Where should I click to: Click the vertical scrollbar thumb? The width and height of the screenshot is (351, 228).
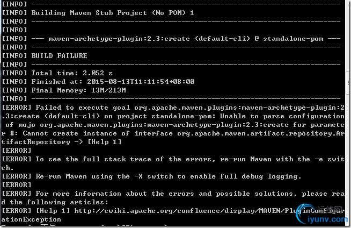348,83
